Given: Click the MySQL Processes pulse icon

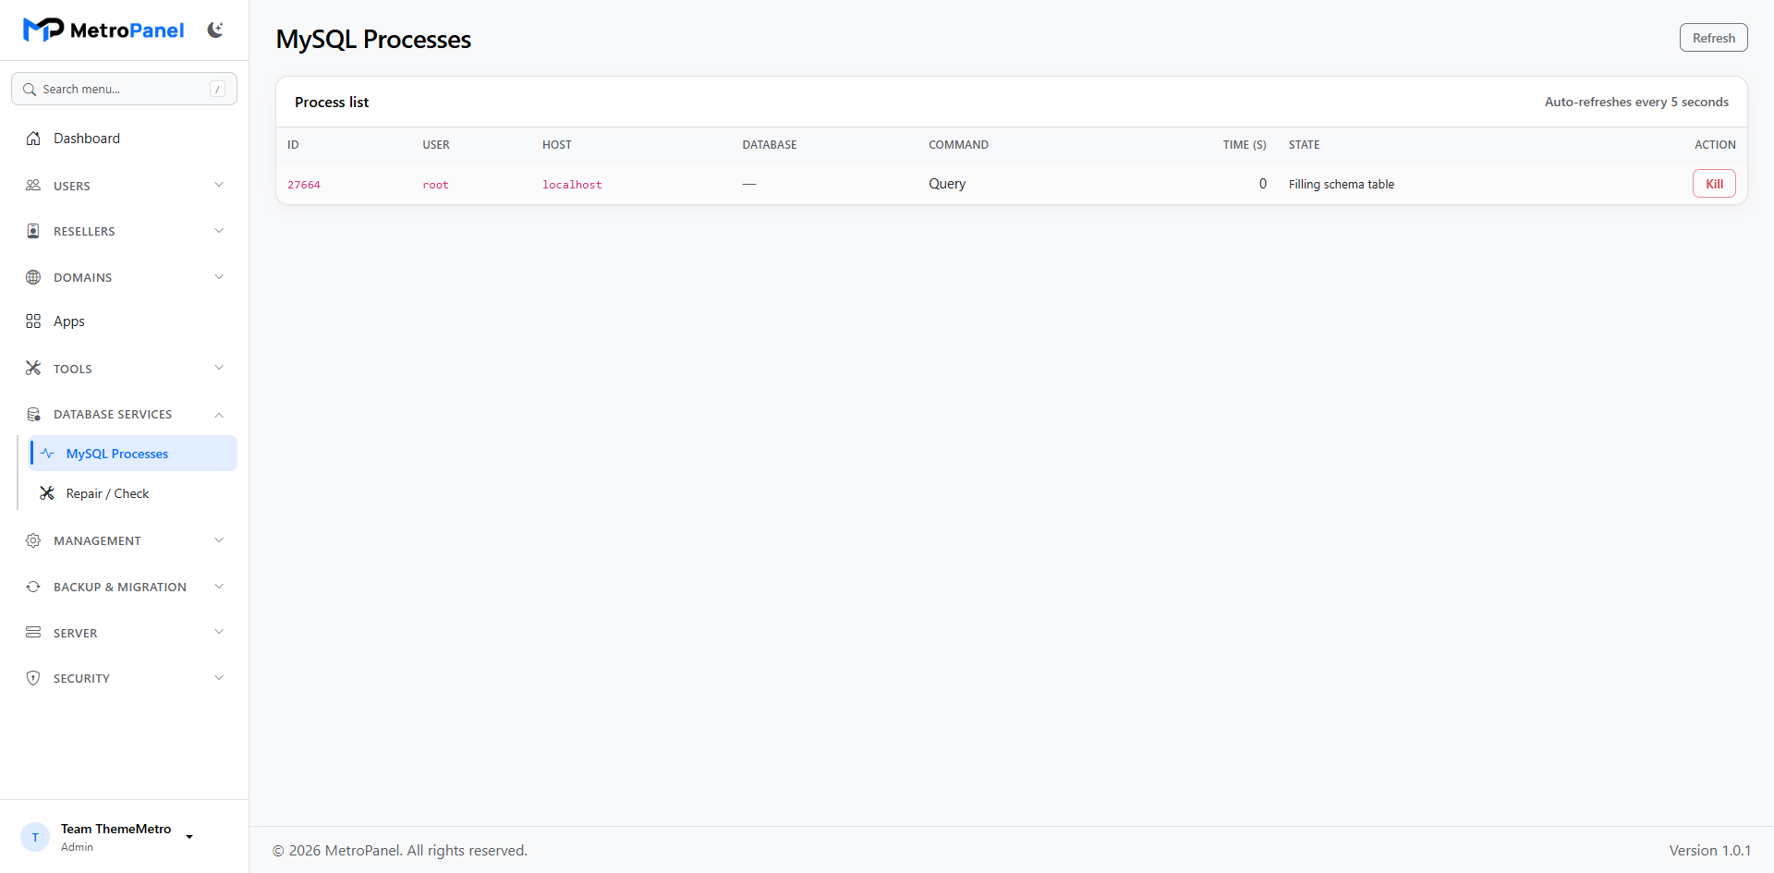Looking at the screenshot, I should 47,454.
